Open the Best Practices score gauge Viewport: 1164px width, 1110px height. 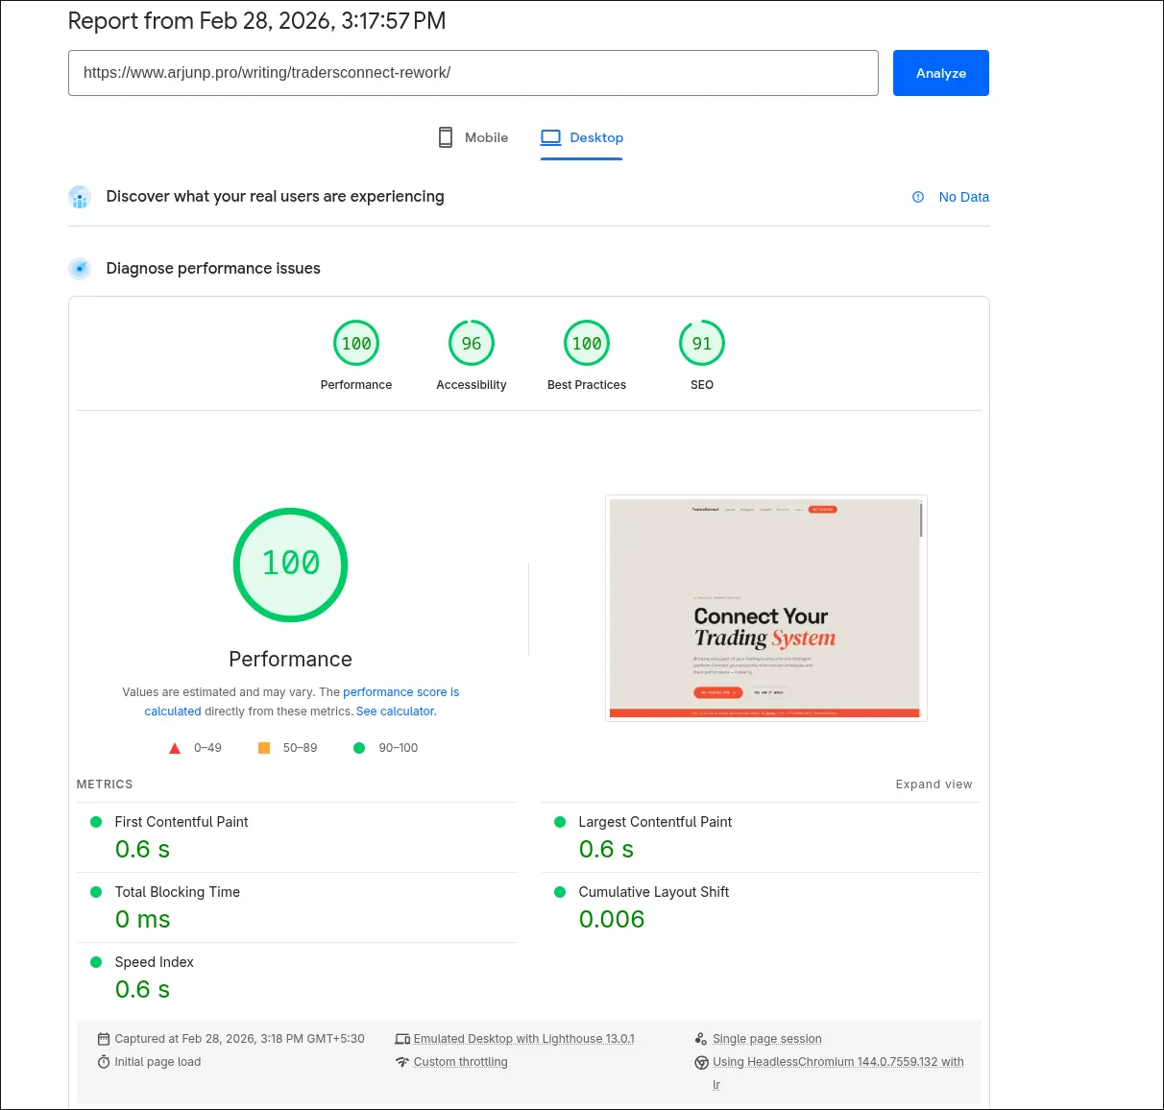(587, 344)
